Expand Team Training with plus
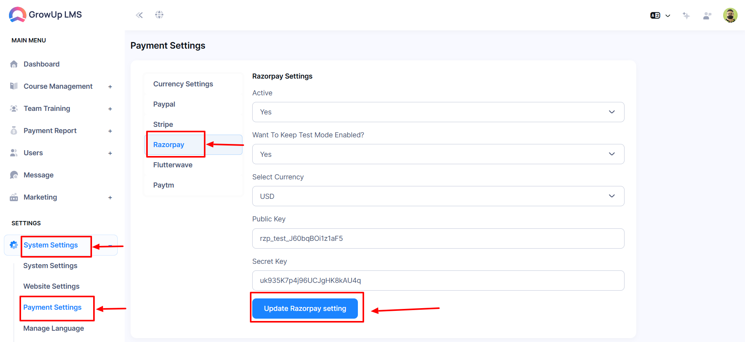 (110, 109)
